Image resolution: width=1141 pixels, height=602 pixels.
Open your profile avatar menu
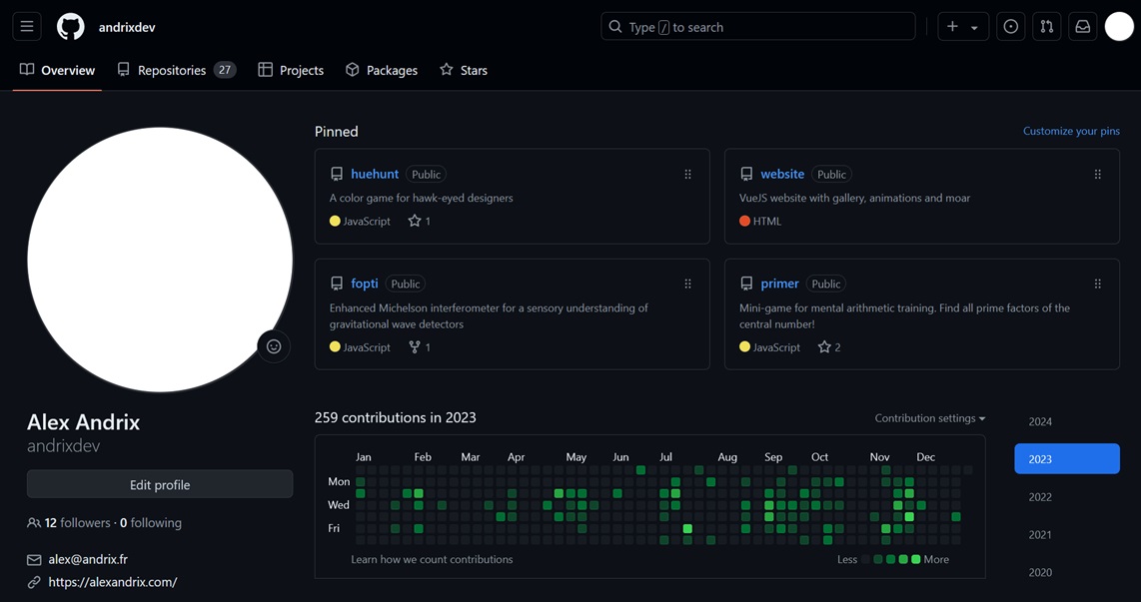(x=1119, y=26)
